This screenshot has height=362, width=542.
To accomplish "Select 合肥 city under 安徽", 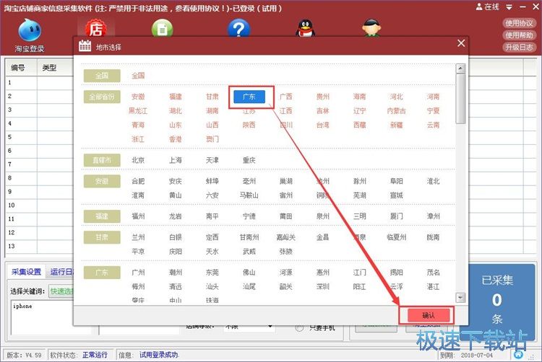I will pyautogui.click(x=138, y=181).
